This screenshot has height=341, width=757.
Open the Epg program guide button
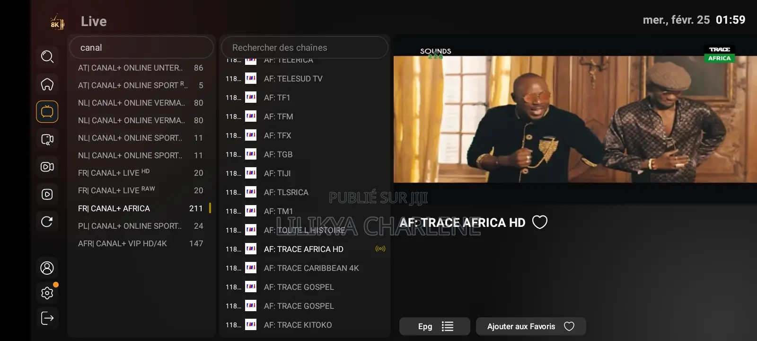(x=434, y=326)
